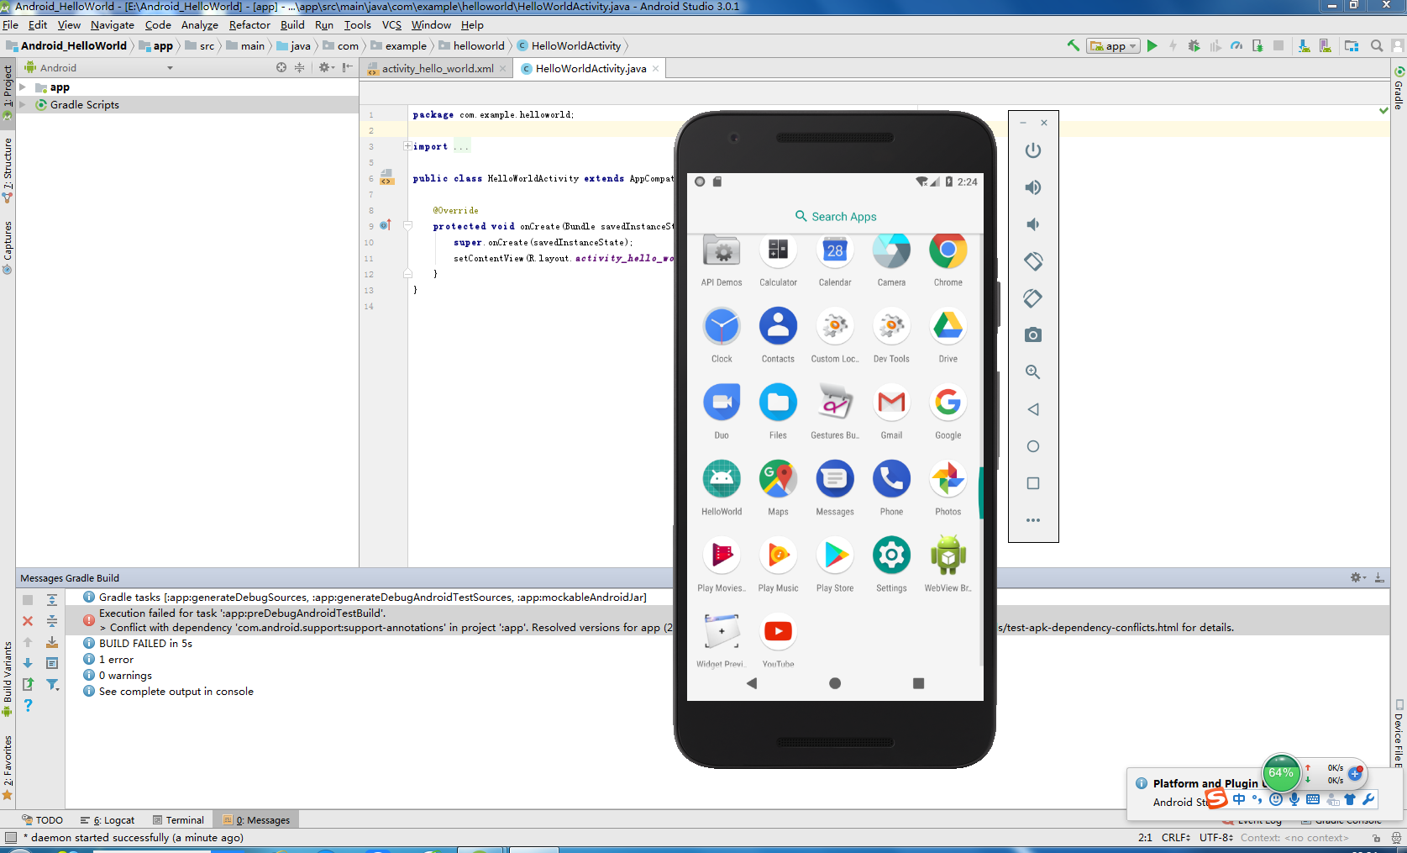This screenshot has height=853, width=1407.
Task: Open the File menu
Action: tap(10, 25)
